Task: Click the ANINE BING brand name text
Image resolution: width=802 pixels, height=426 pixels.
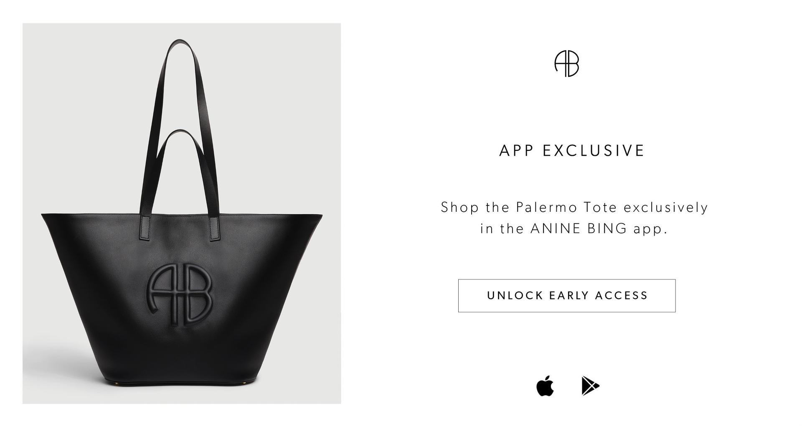Action: pos(579,229)
